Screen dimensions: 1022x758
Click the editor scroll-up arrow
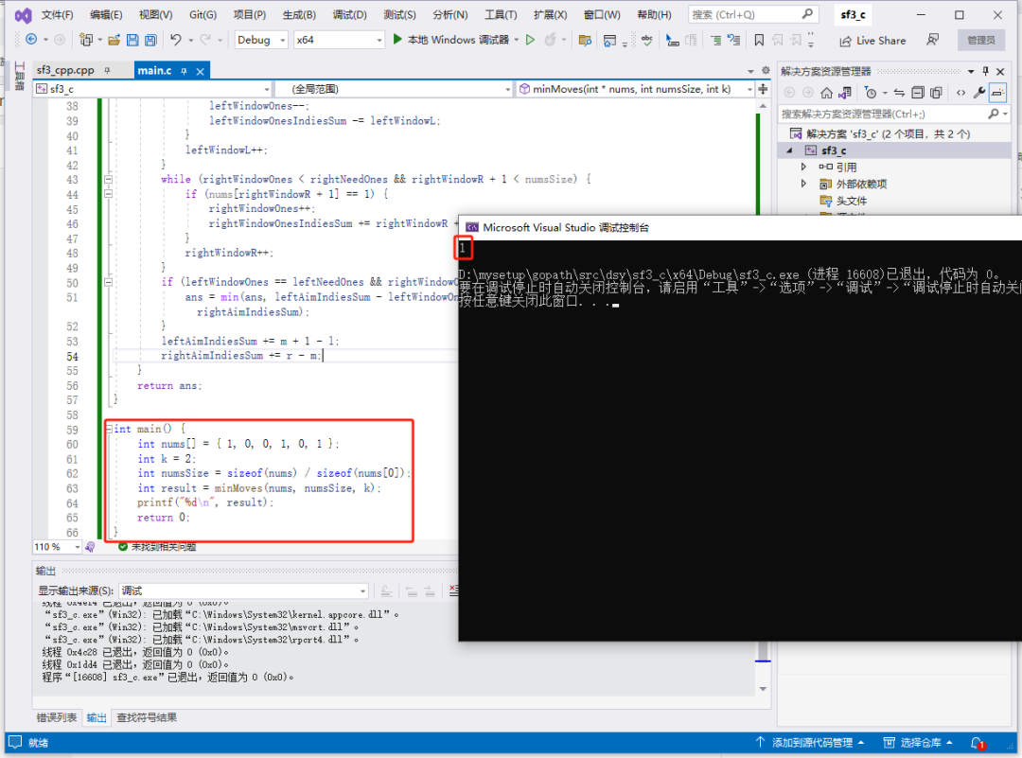click(x=763, y=105)
